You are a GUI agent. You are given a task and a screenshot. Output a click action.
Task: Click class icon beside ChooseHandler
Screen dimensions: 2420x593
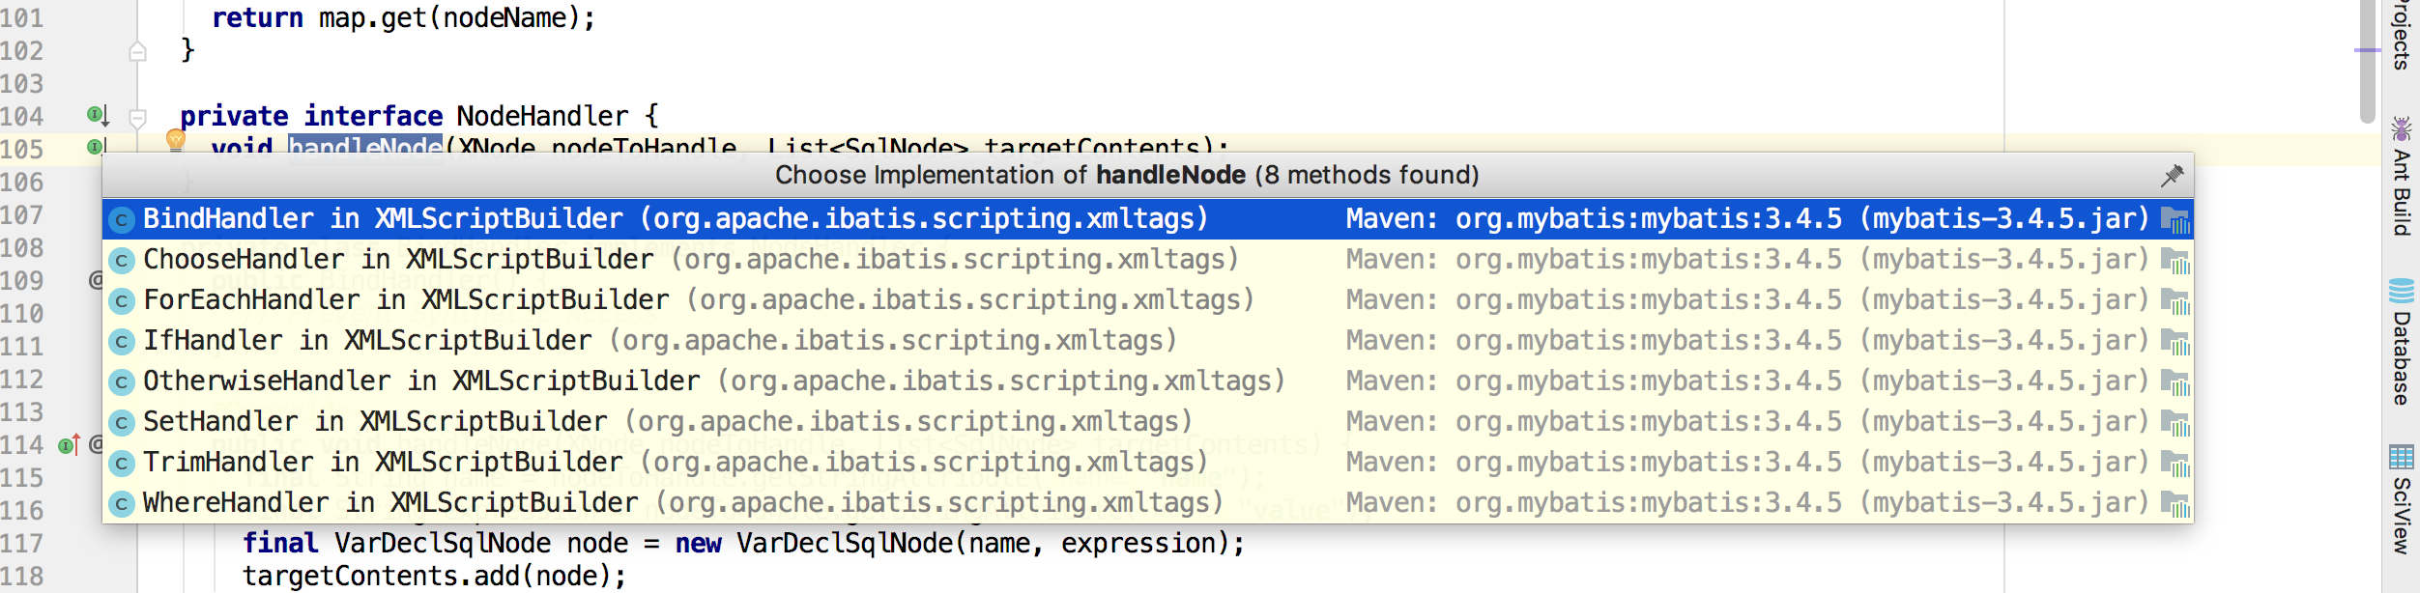point(122,261)
